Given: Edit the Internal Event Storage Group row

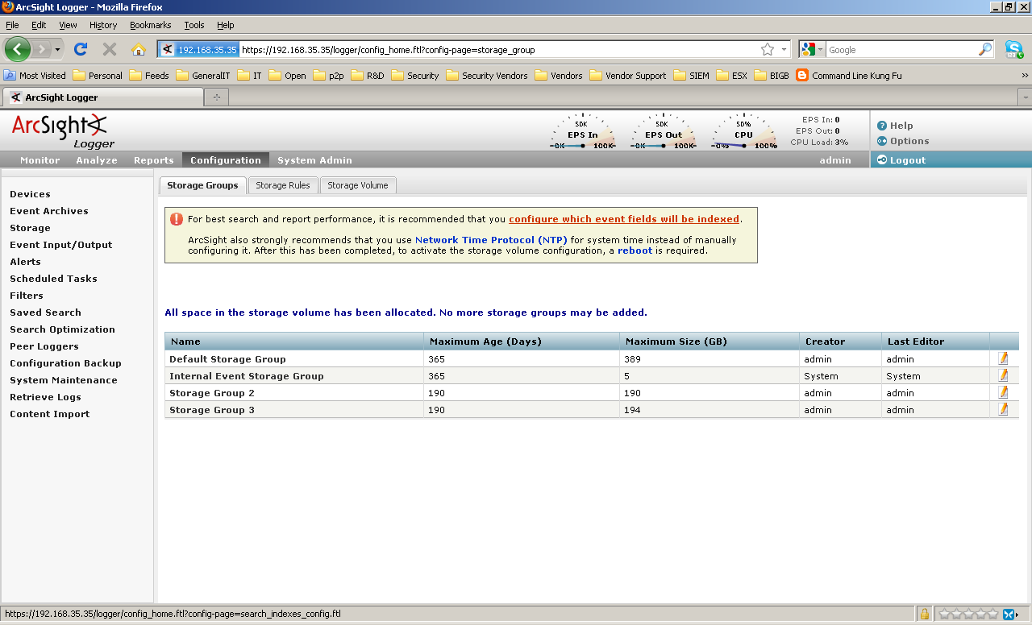Looking at the screenshot, I should click(x=1003, y=375).
